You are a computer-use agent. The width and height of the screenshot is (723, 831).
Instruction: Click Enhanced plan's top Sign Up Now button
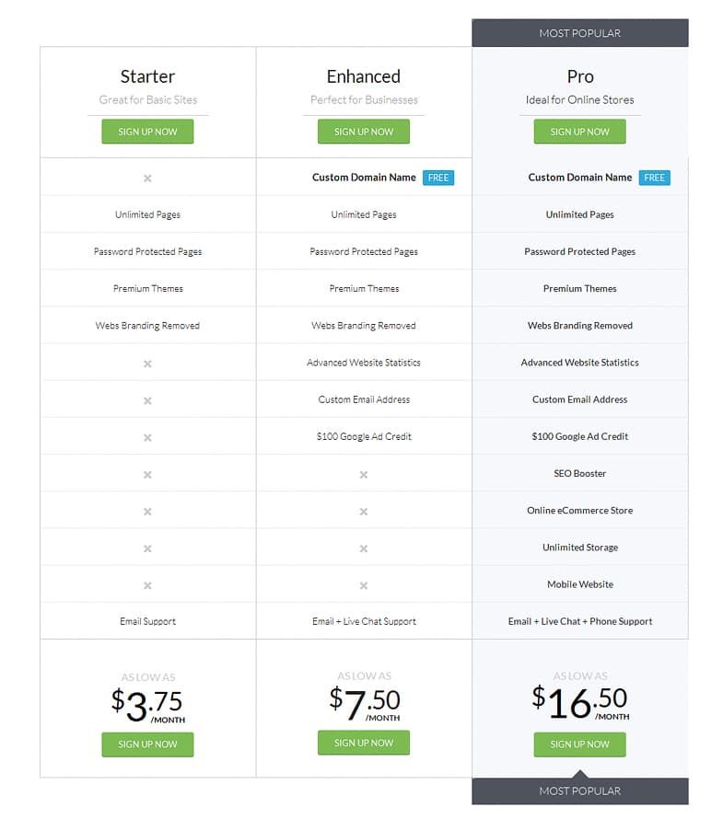pos(364,132)
